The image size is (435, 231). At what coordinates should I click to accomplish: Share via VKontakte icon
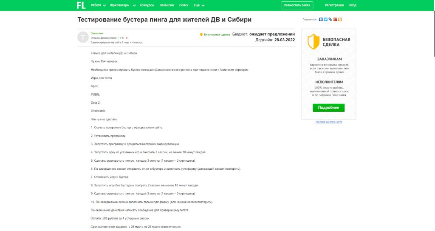pos(321,20)
